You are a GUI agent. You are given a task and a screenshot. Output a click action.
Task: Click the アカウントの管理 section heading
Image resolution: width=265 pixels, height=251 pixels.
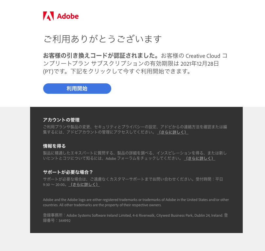point(61,120)
